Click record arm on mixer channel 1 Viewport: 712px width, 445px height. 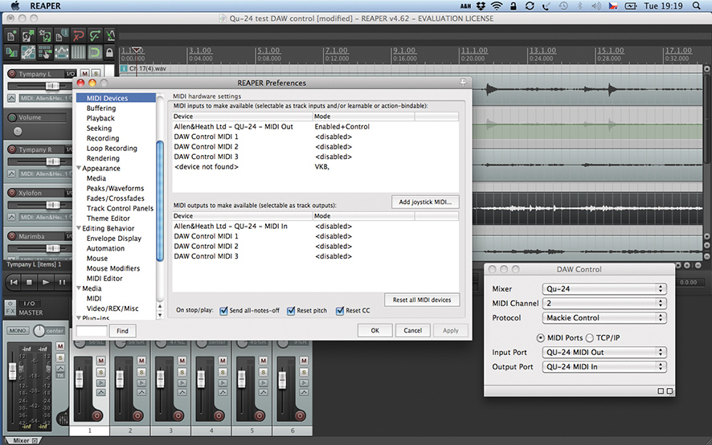click(x=96, y=415)
